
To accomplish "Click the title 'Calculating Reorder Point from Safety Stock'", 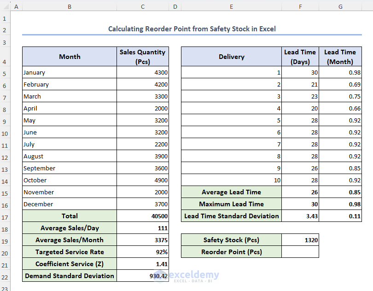I will pyautogui.click(x=192, y=29).
